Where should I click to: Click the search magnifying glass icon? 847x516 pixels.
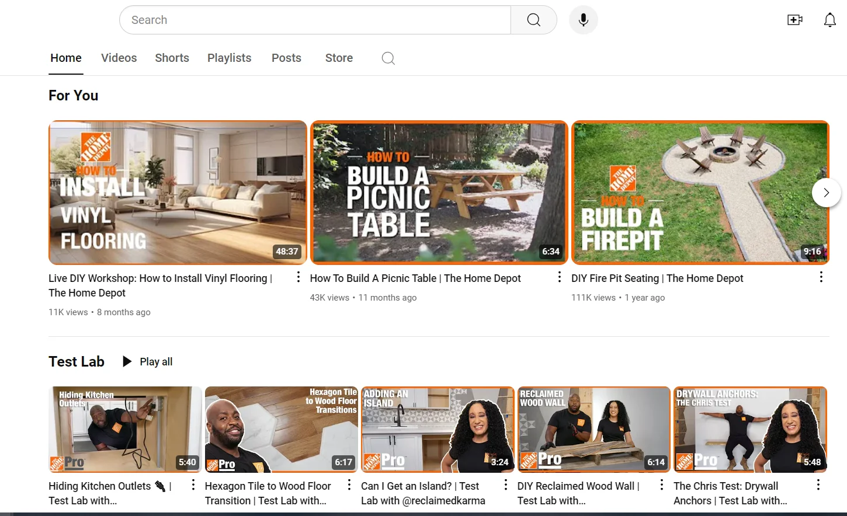533,19
